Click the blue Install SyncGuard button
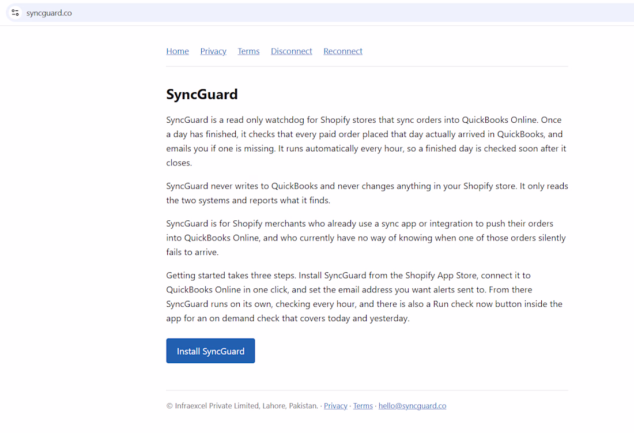The image size is (634, 433). coord(210,351)
